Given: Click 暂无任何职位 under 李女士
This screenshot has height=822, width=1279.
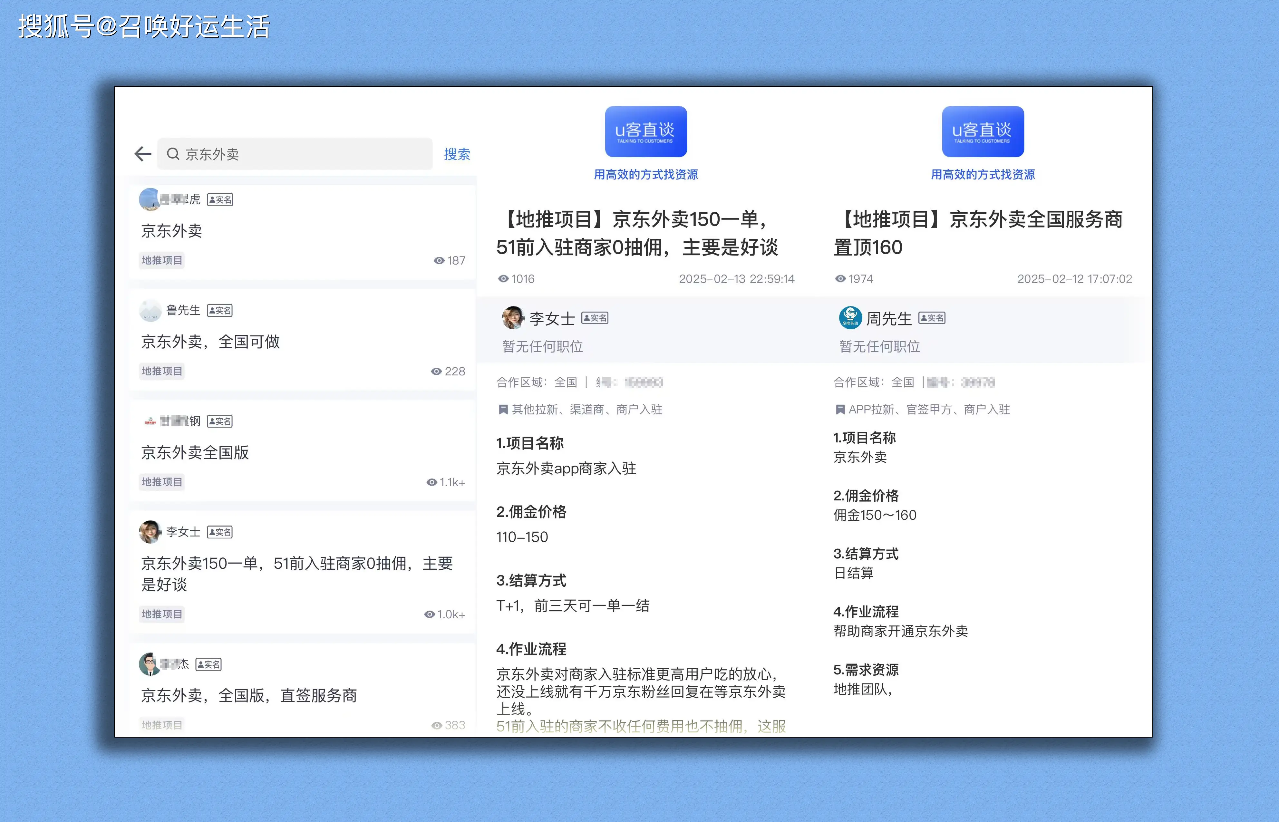Looking at the screenshot, I should (542, 347).
